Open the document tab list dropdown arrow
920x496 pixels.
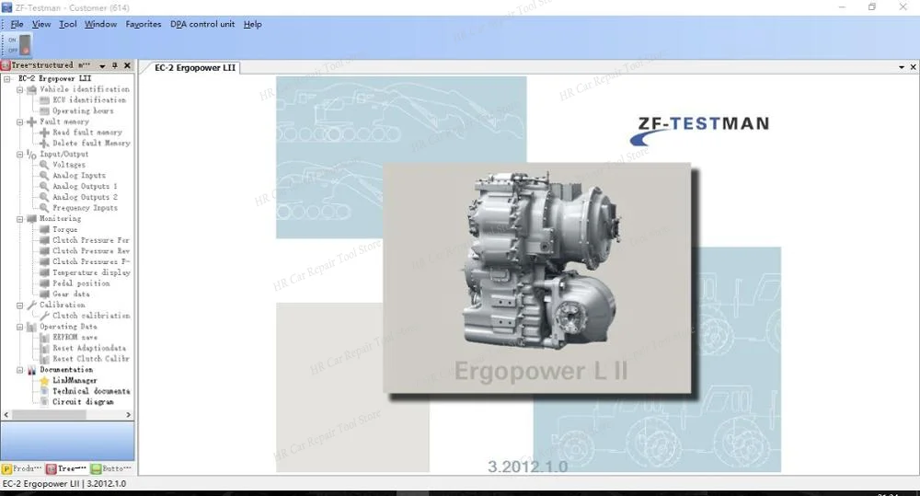pos(902,67)
